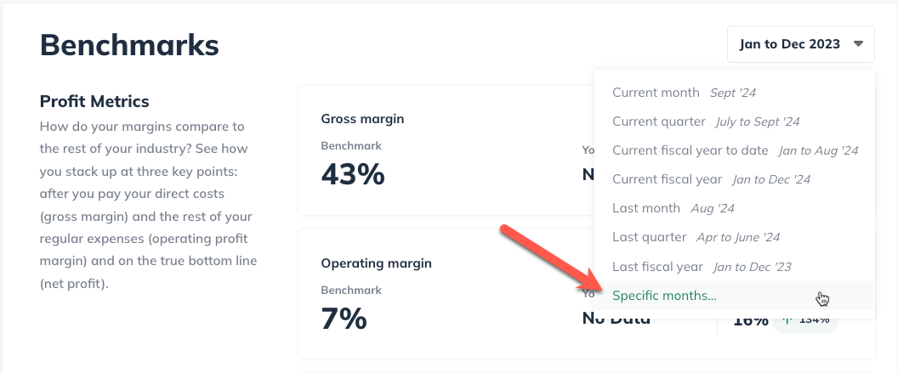Click the 43% benchmark value

tap(353, 174)
